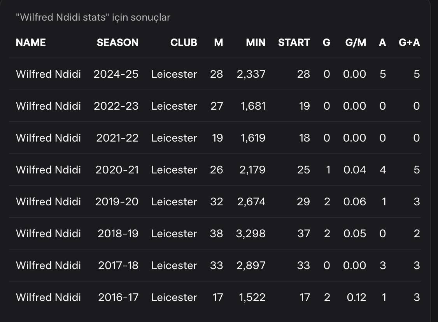Click the 0.12 goals-per-match value
The height and width of the screenshot is (322, 438).
click(x=356, y=297)
